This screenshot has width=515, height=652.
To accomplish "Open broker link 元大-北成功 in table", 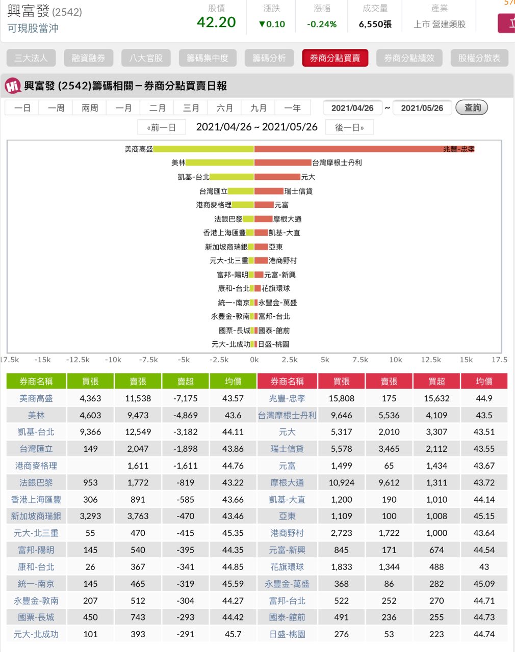I will [36, 634].
